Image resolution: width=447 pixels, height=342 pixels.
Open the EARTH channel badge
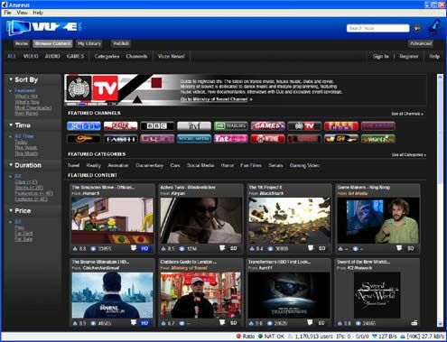click(x=120, y=139)
